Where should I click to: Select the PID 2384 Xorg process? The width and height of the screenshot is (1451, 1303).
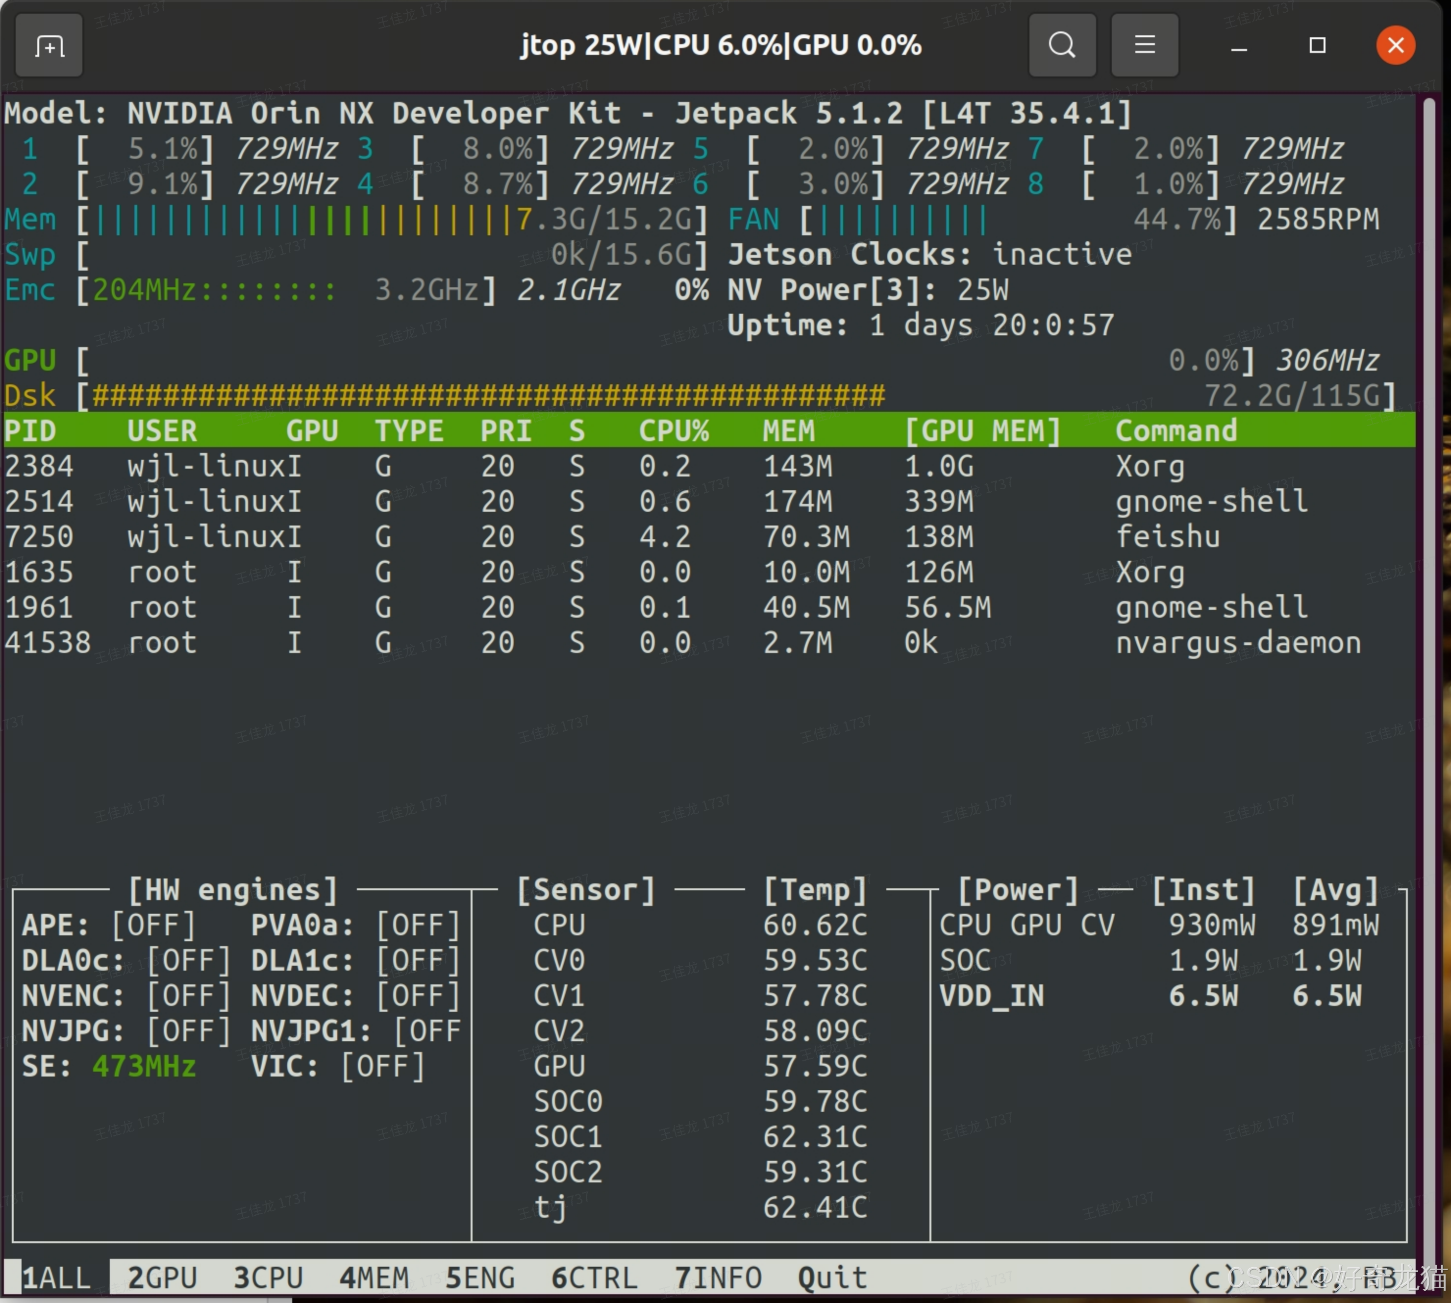point(709,466)
